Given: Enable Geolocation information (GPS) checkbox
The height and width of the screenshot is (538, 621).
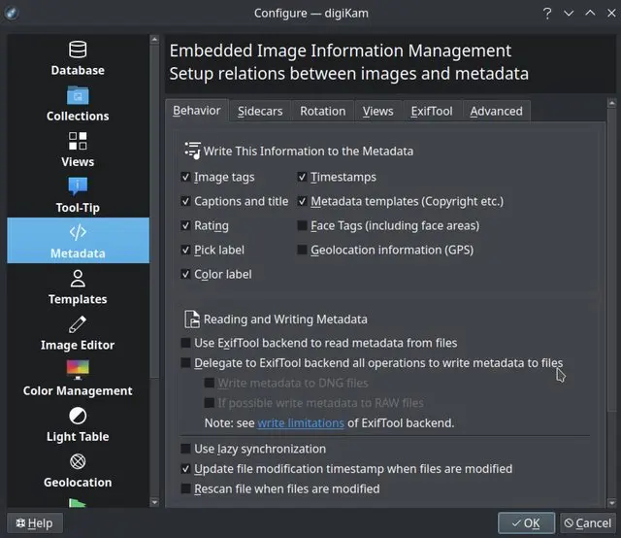Looking at the screenshot, I should pyautogui.click(x=302, y=250).
